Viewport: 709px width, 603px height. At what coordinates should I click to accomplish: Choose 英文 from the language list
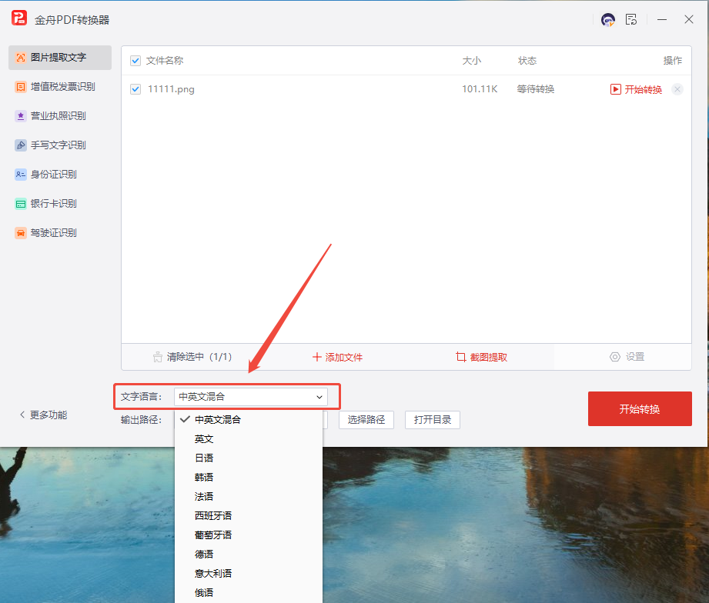coord(204,439)
